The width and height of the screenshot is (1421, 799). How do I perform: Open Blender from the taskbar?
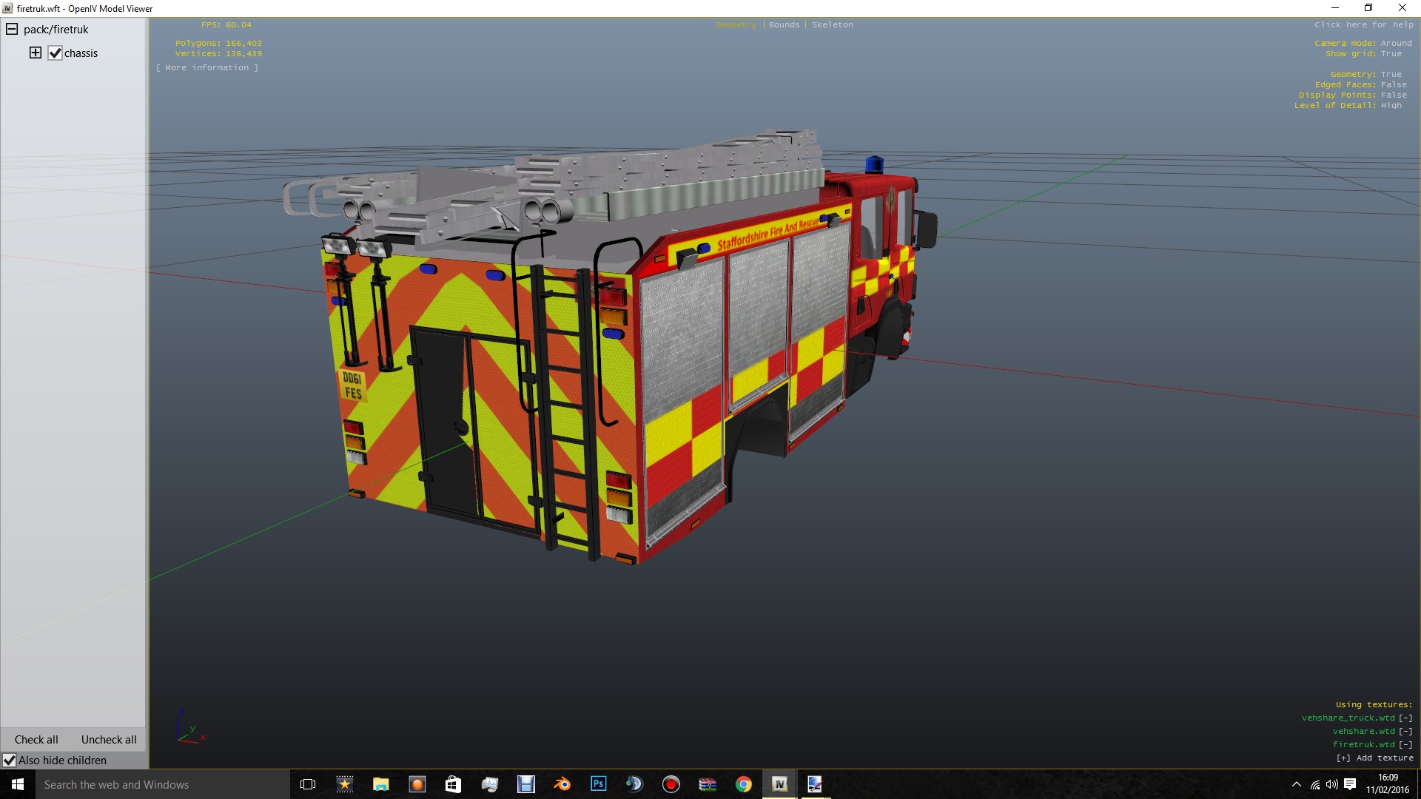tap(562, 784)
